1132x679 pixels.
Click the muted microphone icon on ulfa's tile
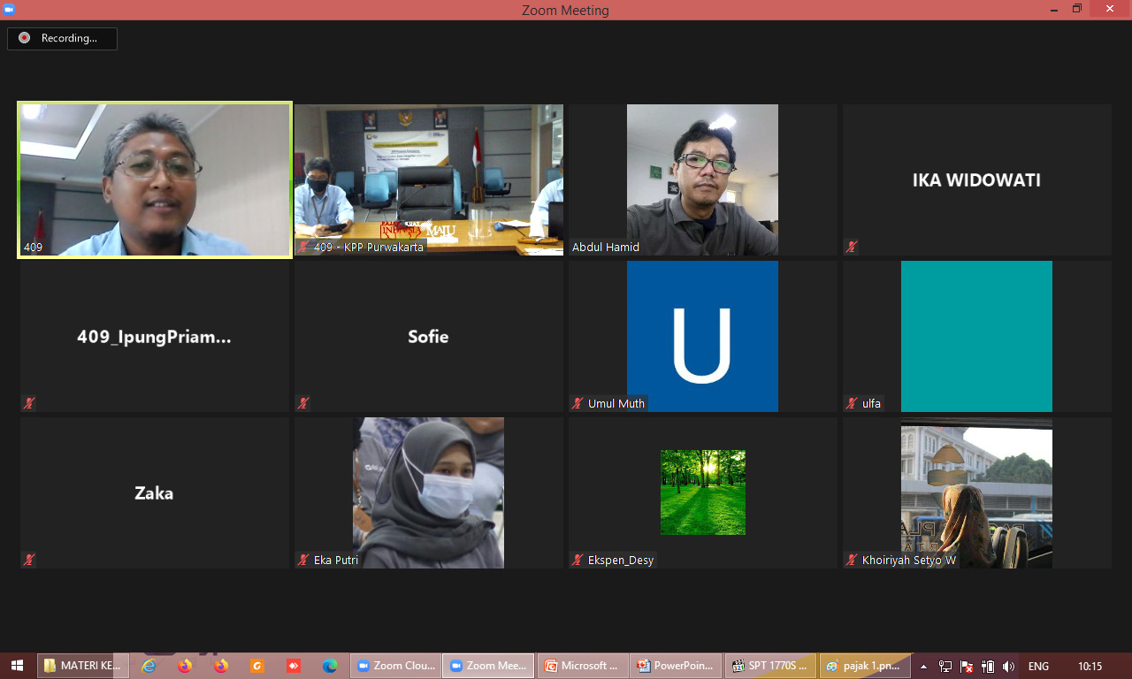pos(852,404)
